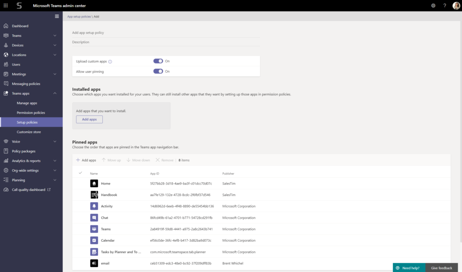
Task: Click the Teams apps icon in sidebar
Action: point(6,93)
